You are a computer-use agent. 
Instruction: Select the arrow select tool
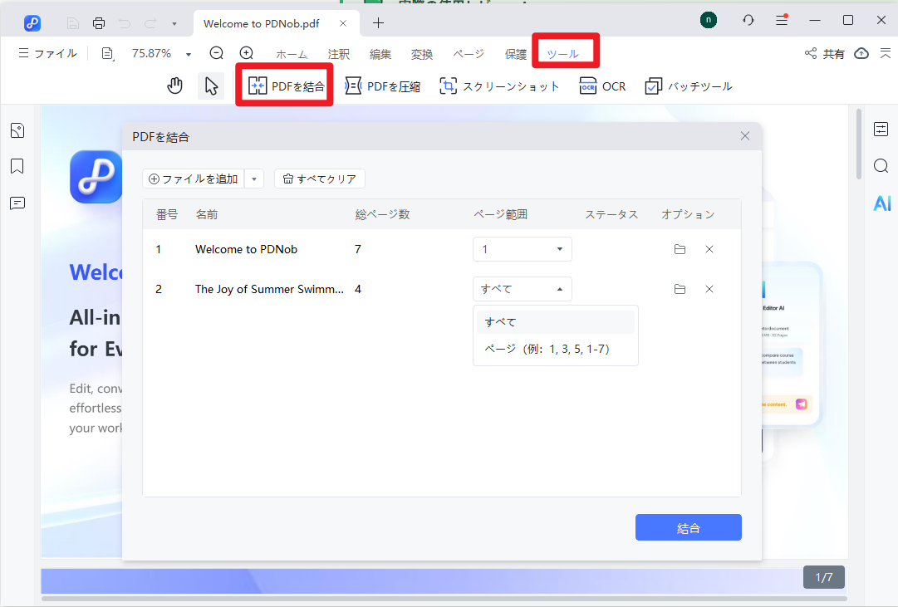[211, 86]
